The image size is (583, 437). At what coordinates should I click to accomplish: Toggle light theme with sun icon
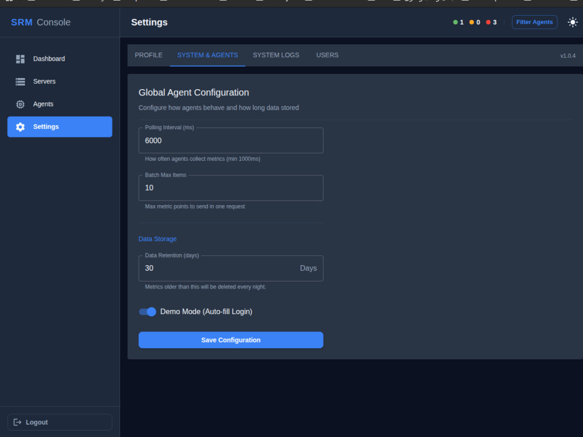tap(573, 22)
